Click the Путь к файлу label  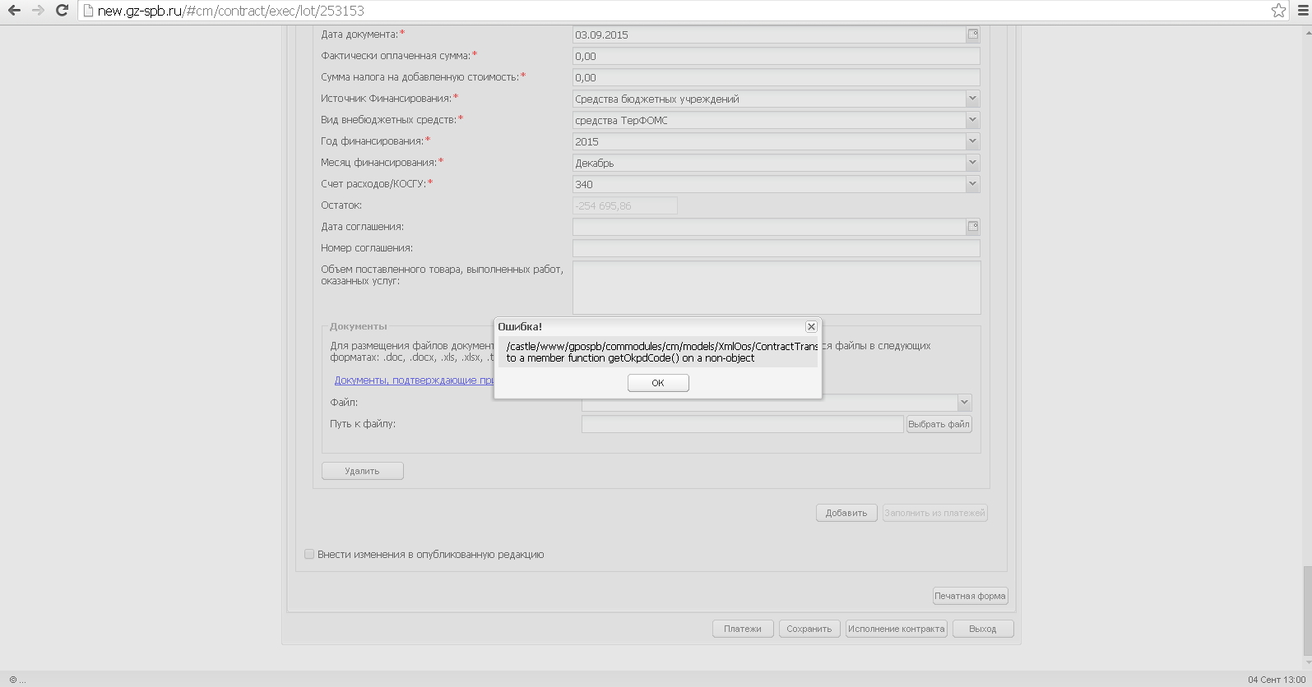pos(363,424)
